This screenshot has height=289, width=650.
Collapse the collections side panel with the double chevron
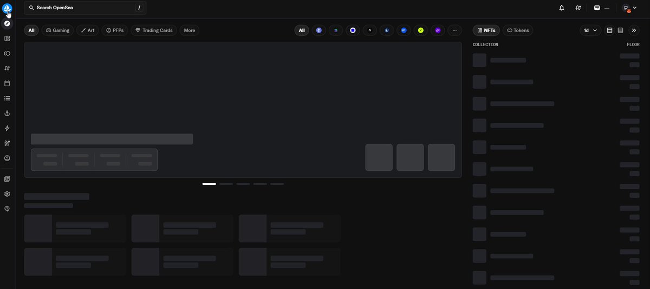point(634,30)
